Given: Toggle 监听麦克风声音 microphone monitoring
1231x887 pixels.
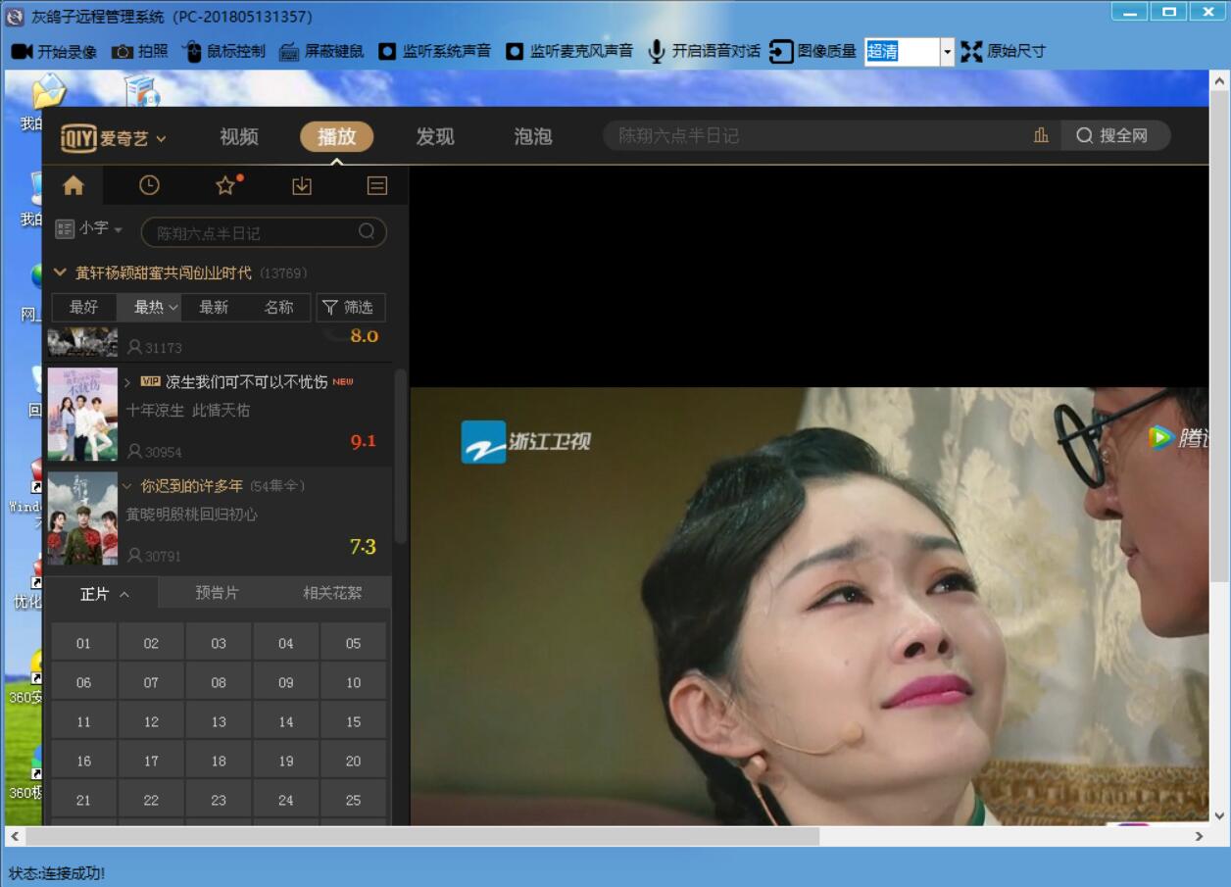Looking at the screenshot, I should (x=569, y=52).
